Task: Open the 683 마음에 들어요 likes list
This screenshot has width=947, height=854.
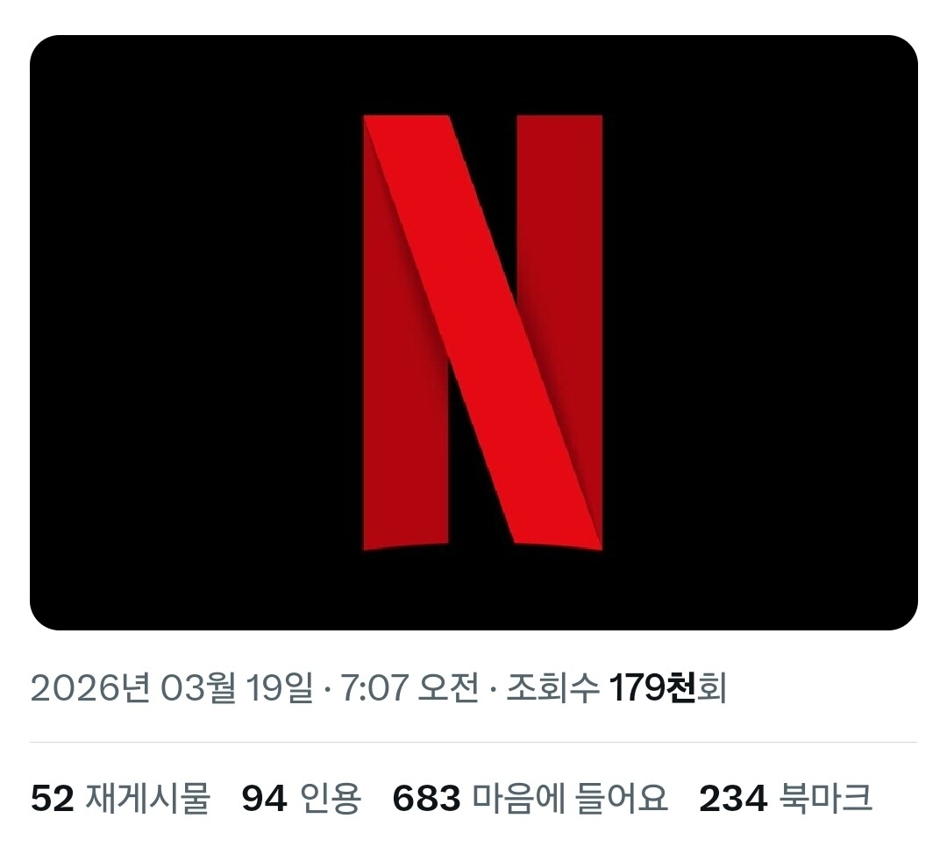Action: point(530,798)
